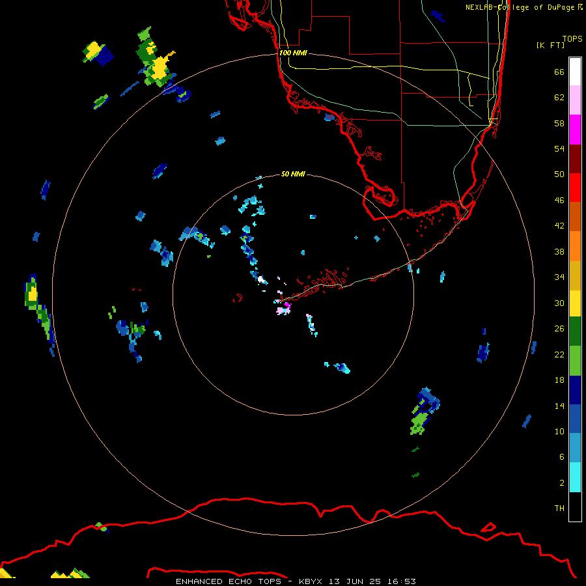Click the legend value '26'
Viewport: 586px width, 586px height.
(559, 329)
